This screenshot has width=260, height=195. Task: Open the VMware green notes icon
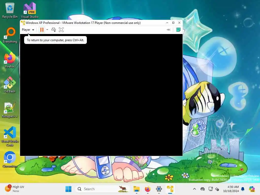pos(178,30)
